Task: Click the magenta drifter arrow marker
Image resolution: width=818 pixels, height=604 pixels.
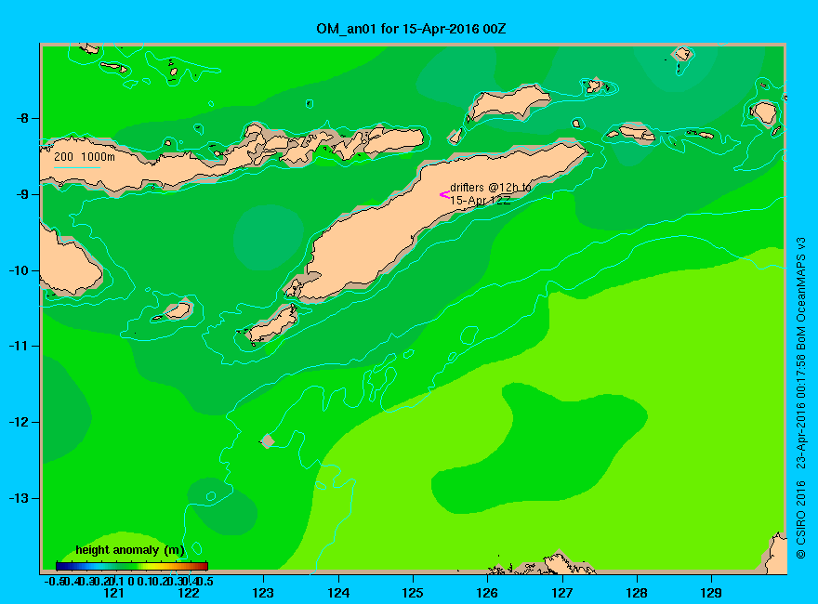Action: (x=444, y=194)
